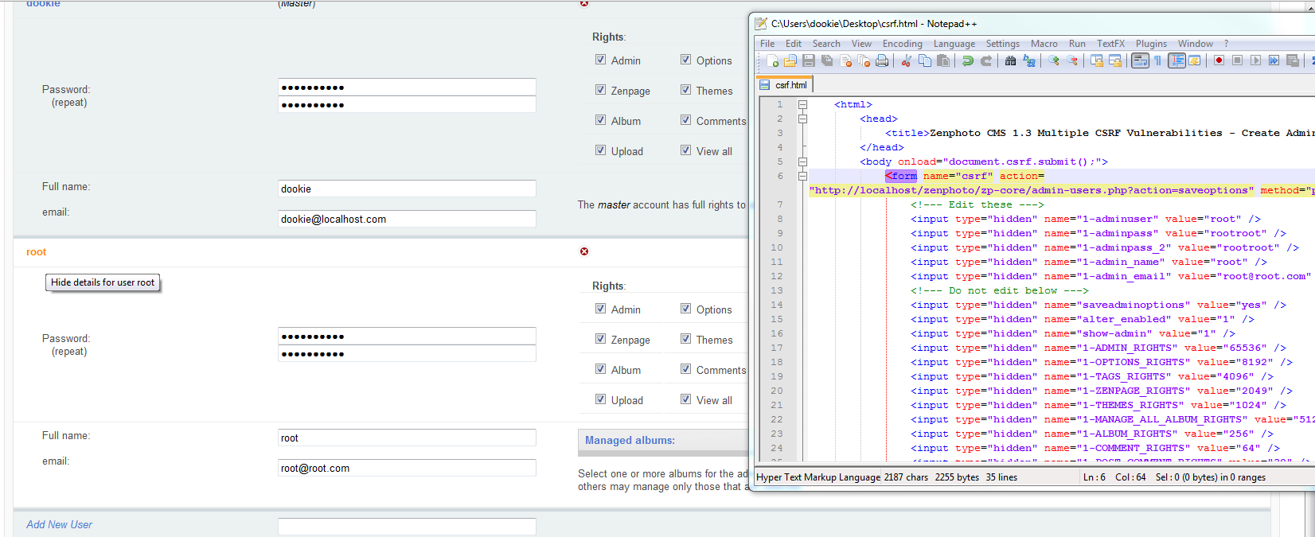
Task: Open the File menu in Notepad++
Action: 767,44
